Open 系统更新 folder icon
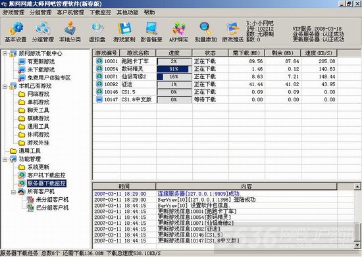Image resolution: width=362 pixels, height=257 pixels. click(x=22, y=167)
